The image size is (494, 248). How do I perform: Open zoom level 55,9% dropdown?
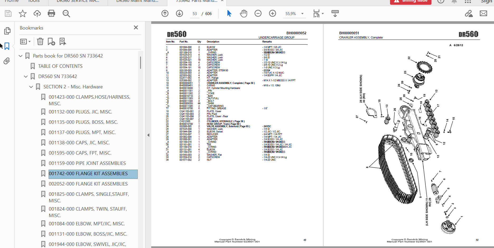(302, 14)
